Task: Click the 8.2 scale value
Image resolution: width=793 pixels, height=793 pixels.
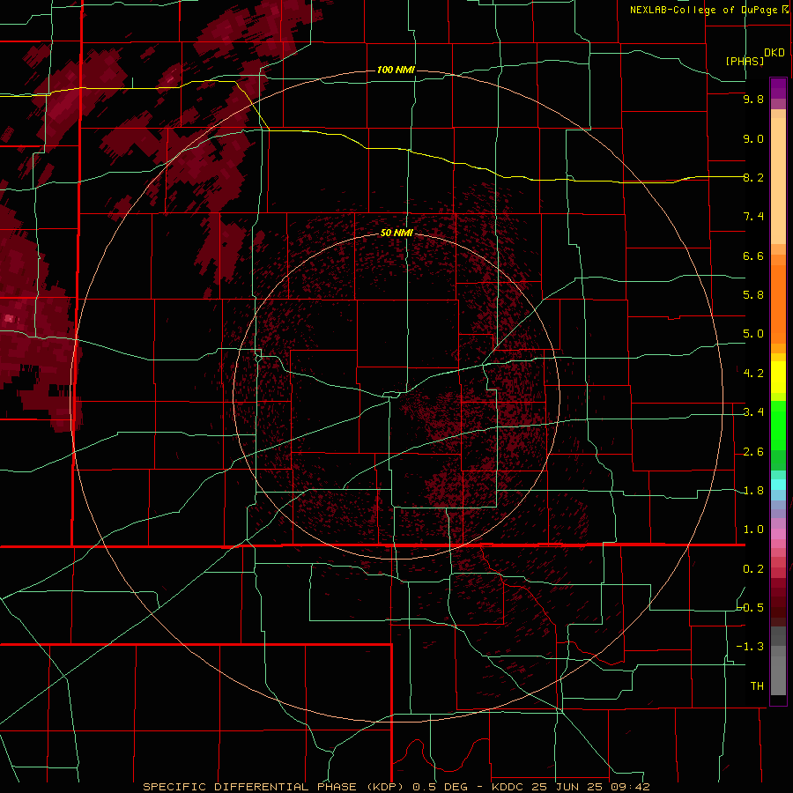Action: (753, 177)
